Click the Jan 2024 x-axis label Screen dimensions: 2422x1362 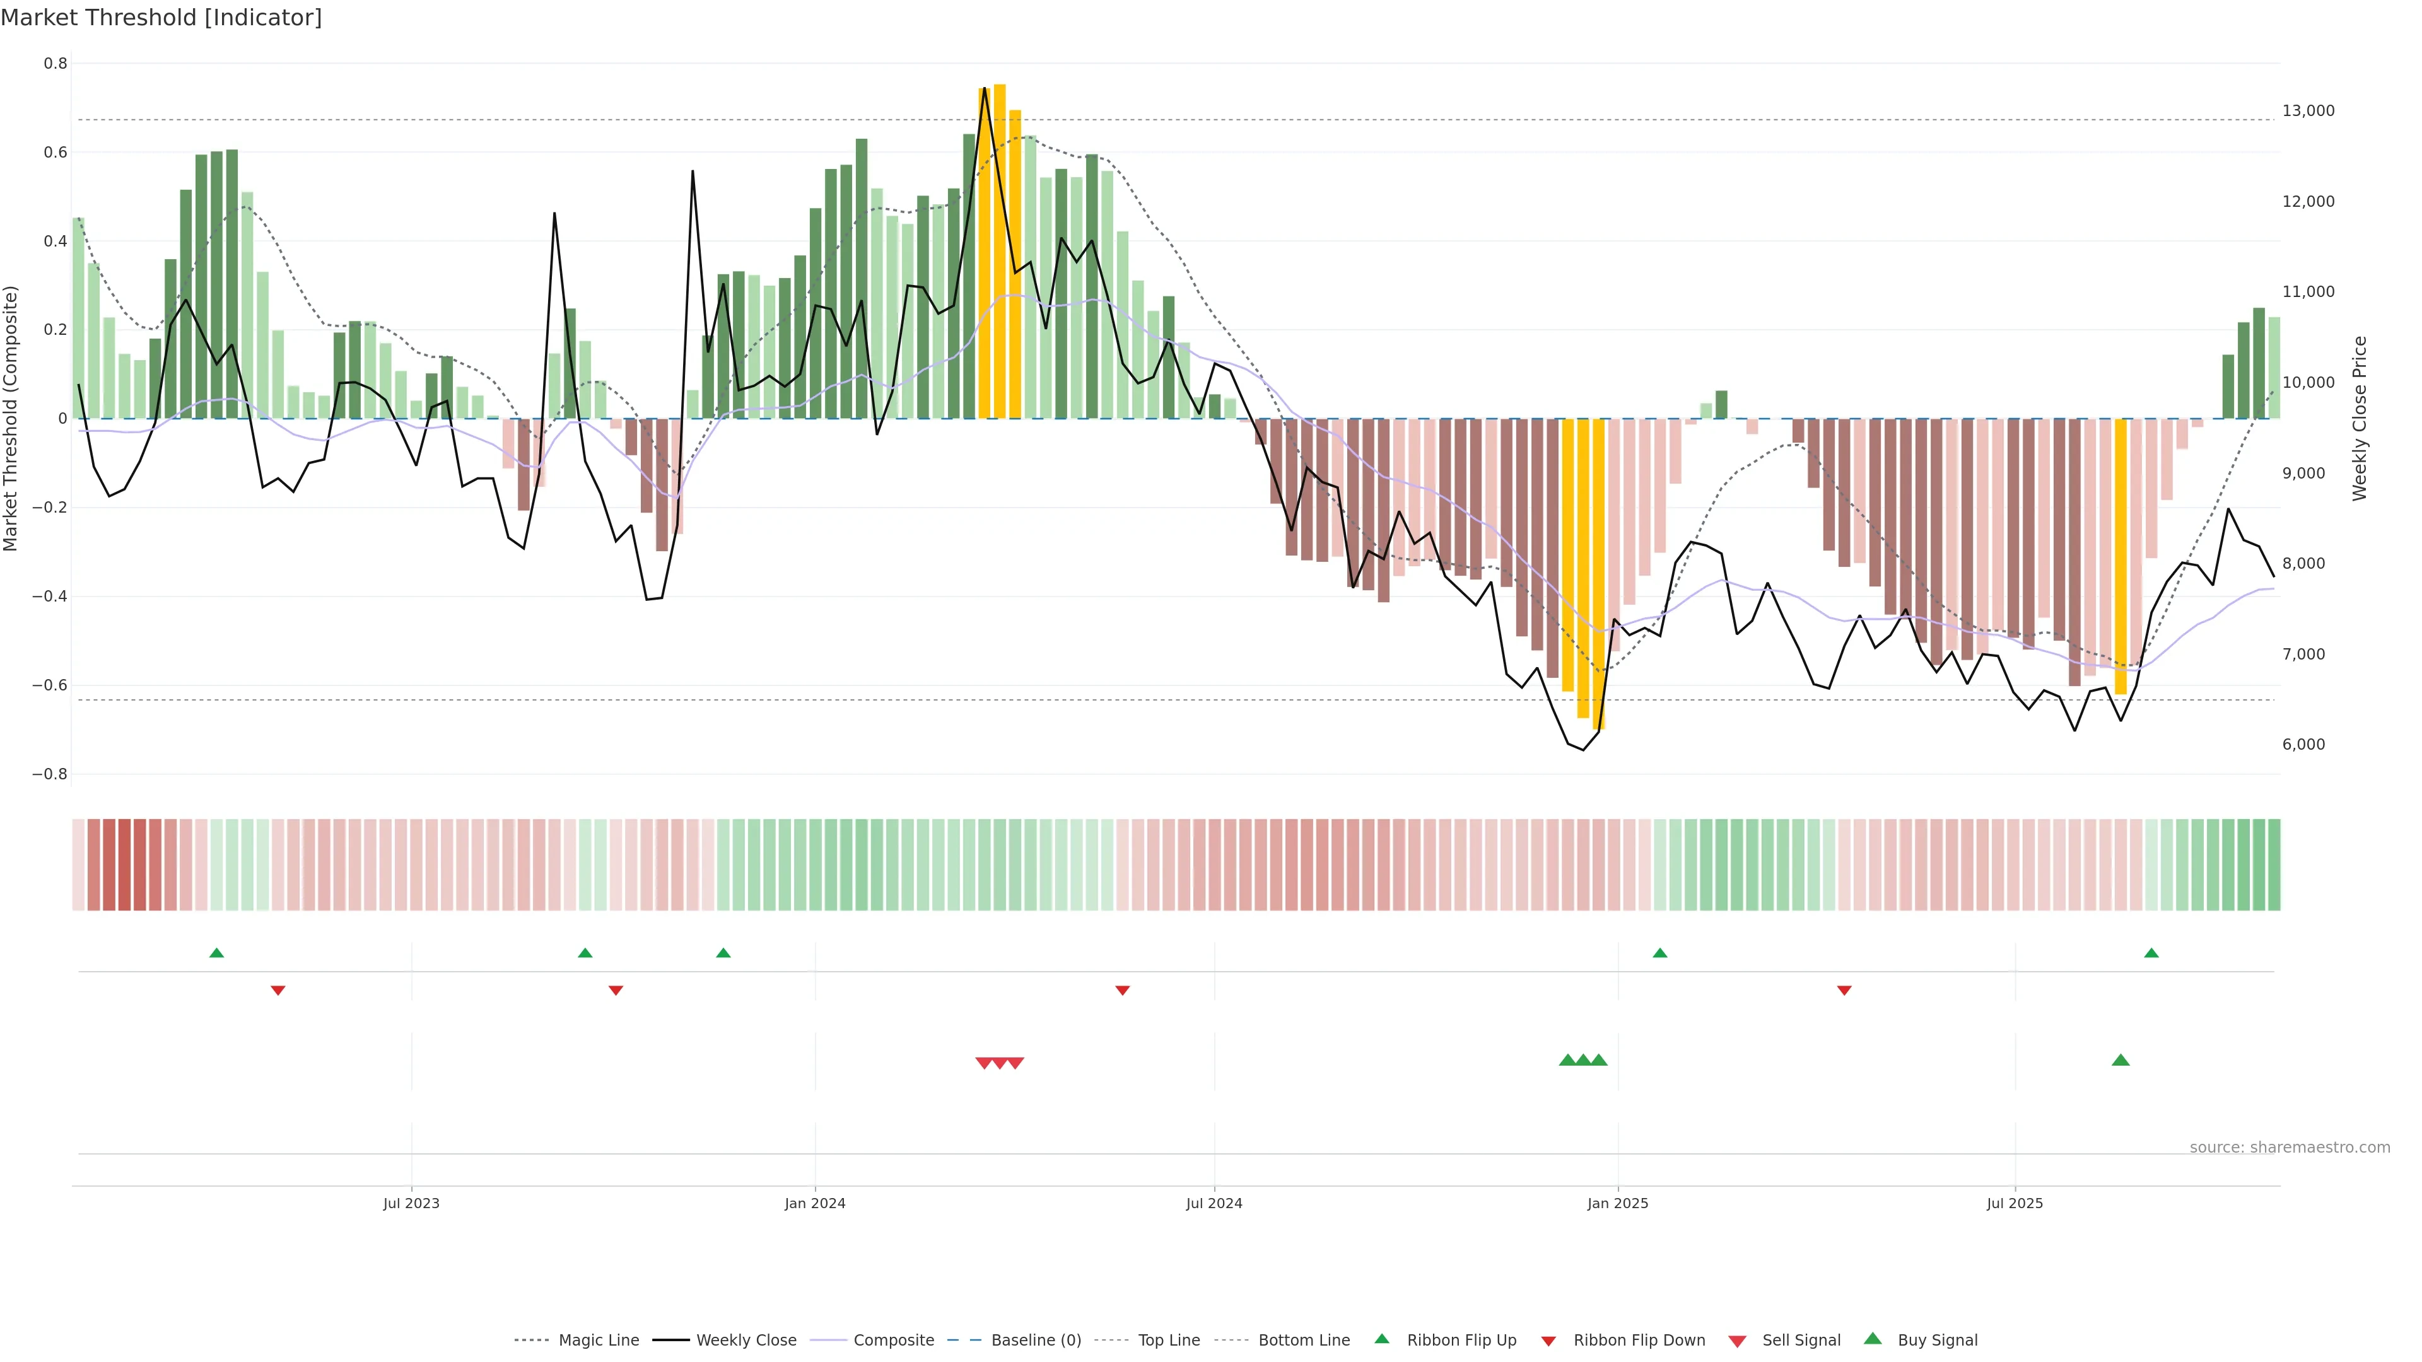815,1203
